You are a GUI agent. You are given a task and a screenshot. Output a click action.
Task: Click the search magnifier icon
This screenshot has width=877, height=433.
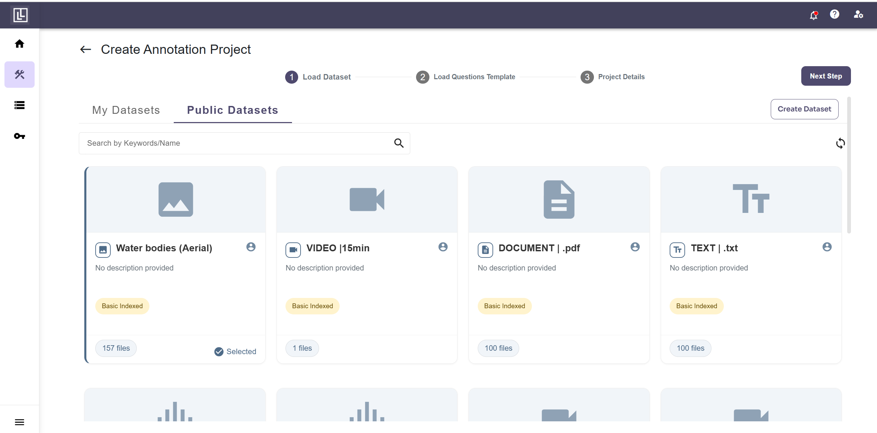pyautogui.click(x=399, y=143)
